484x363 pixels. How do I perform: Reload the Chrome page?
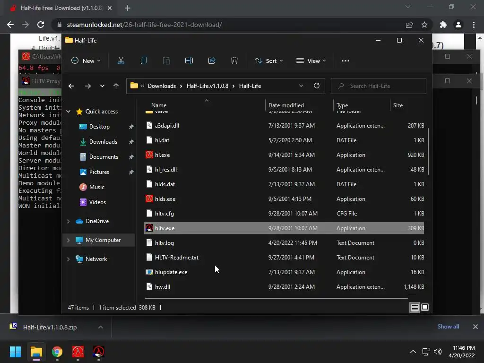[x=41, y=25]
